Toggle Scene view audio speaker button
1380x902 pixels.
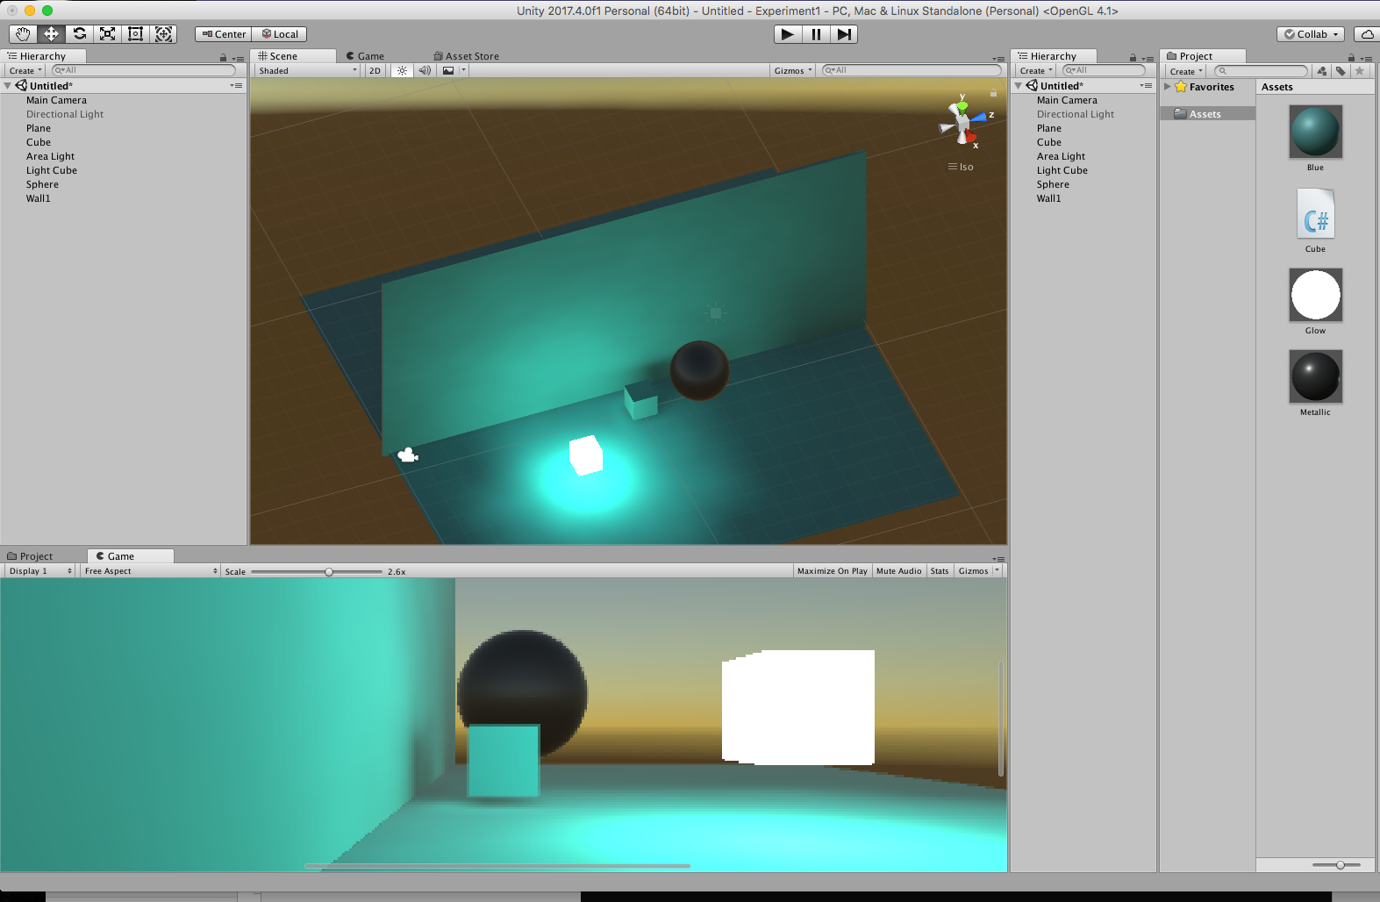[x=425, y=70]
